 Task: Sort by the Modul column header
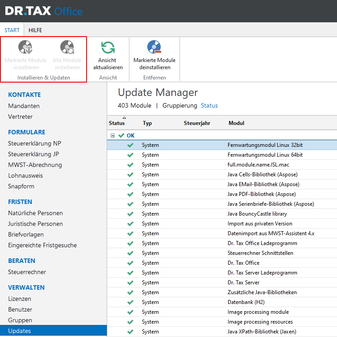[x=236, y=123]
